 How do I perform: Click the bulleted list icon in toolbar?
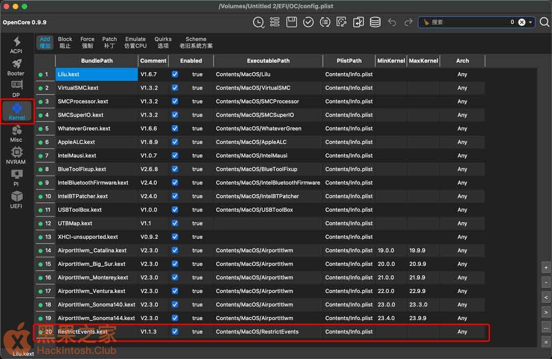275,22
